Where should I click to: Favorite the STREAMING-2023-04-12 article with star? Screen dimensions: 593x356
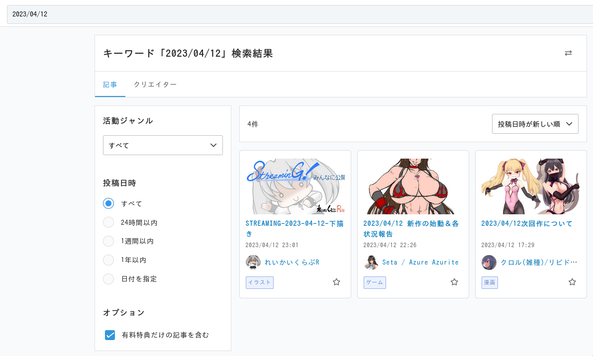336,282
